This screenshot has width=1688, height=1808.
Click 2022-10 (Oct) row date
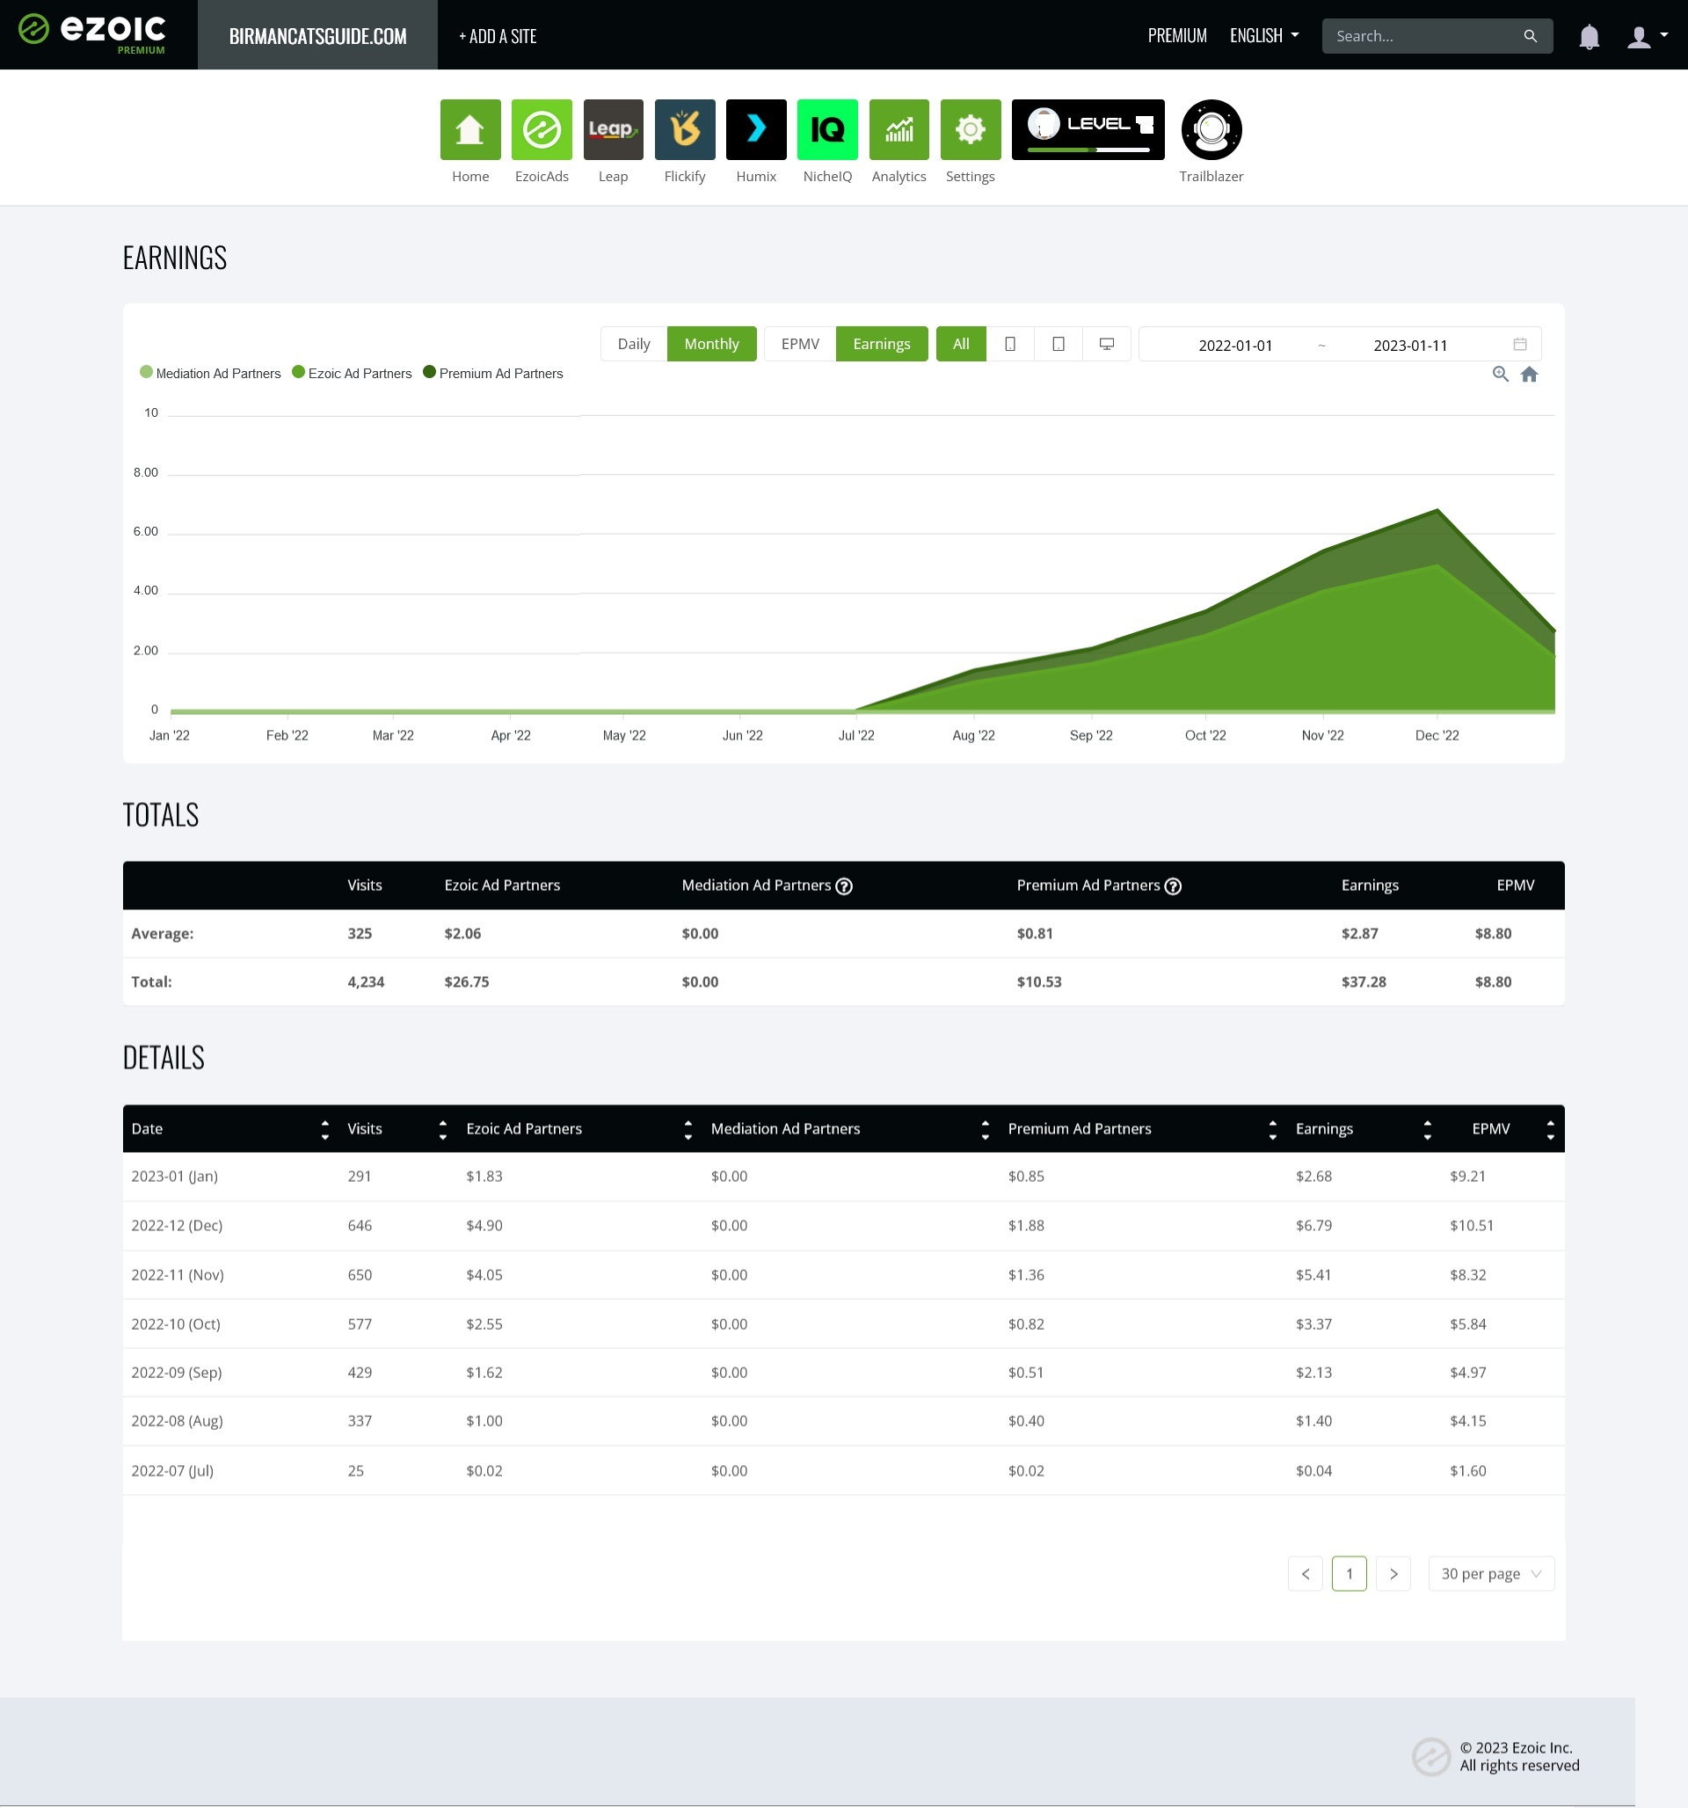tap(176, 1325)
